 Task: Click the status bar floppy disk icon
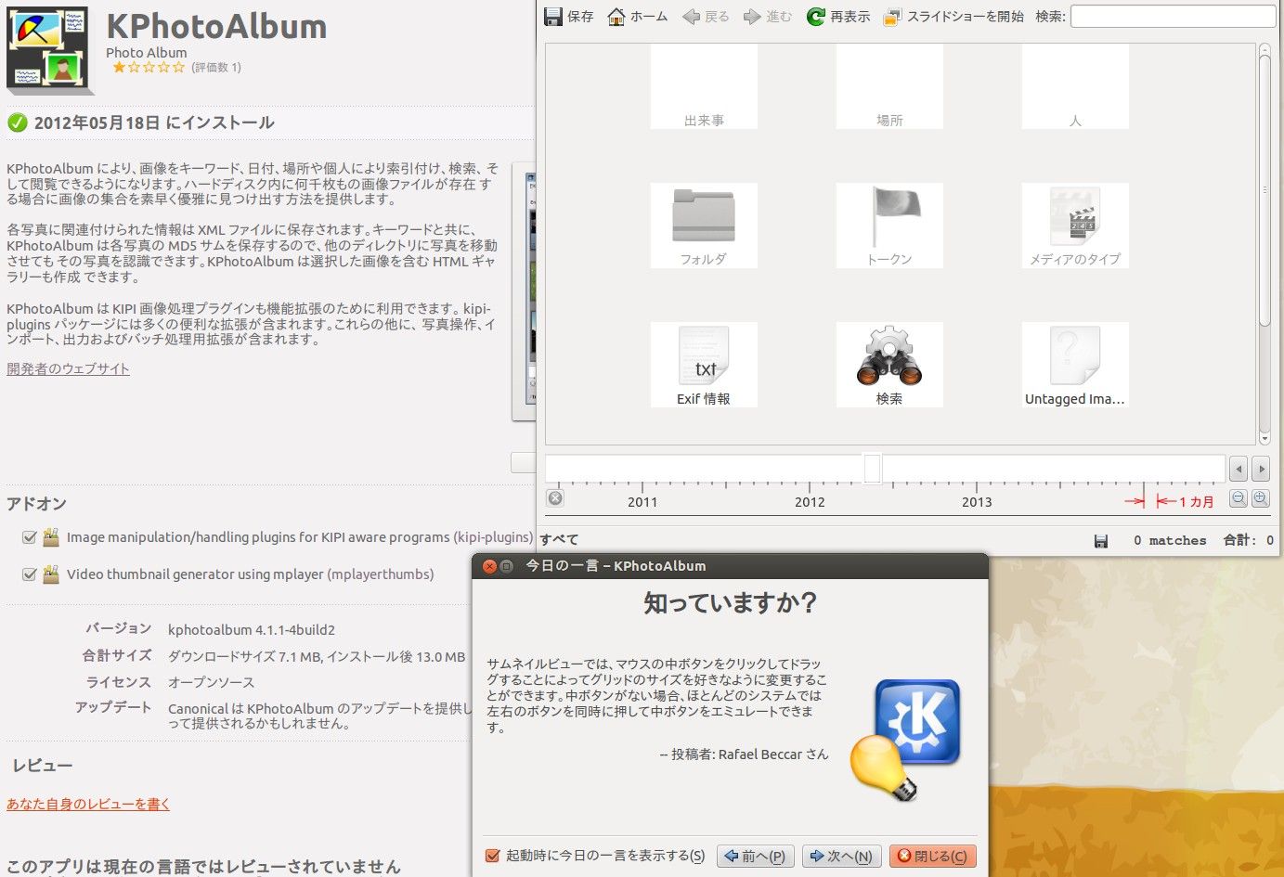coord(1101,541)
